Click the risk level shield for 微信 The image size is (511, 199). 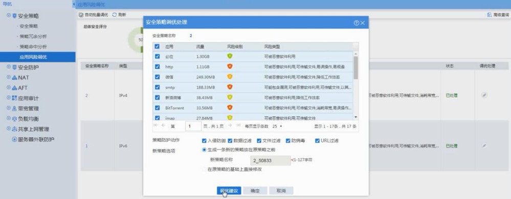click(230, 77)
